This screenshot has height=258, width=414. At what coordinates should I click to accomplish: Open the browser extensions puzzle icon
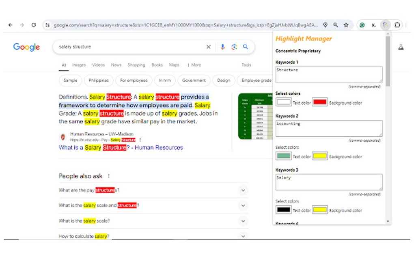[x=397, y=25]
